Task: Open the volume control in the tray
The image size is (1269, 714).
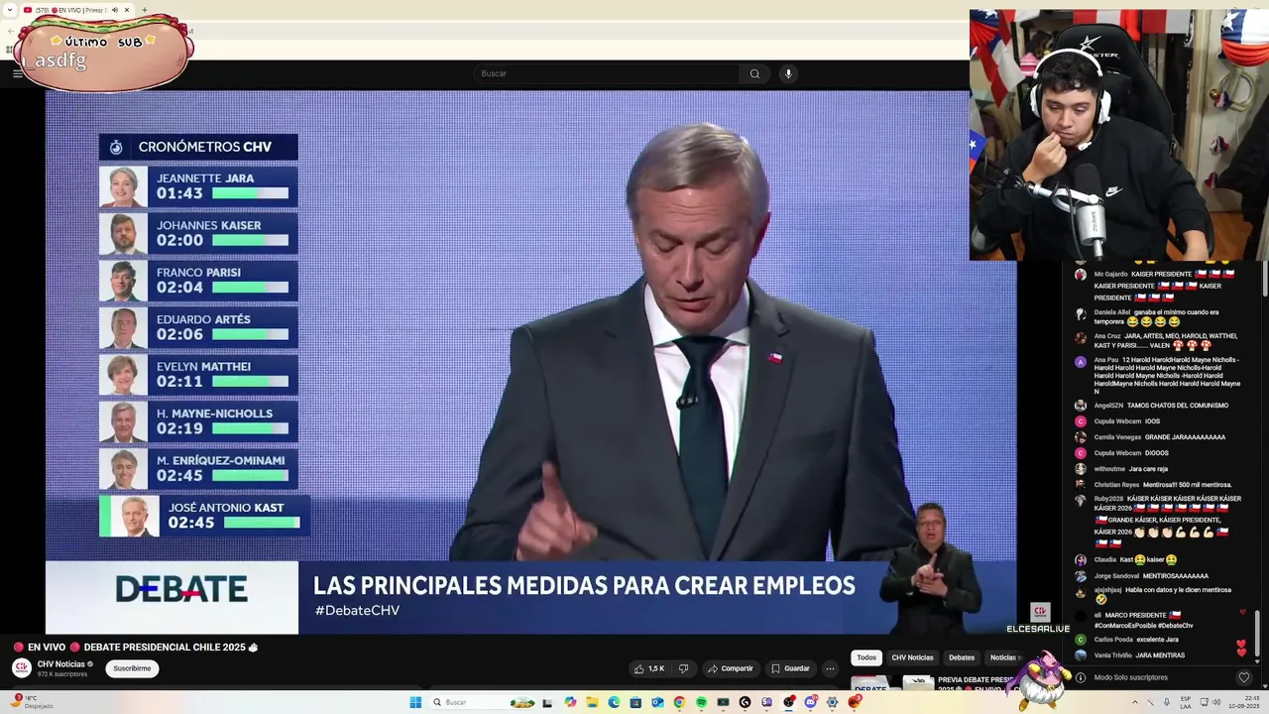Action: coord(1215,702)
